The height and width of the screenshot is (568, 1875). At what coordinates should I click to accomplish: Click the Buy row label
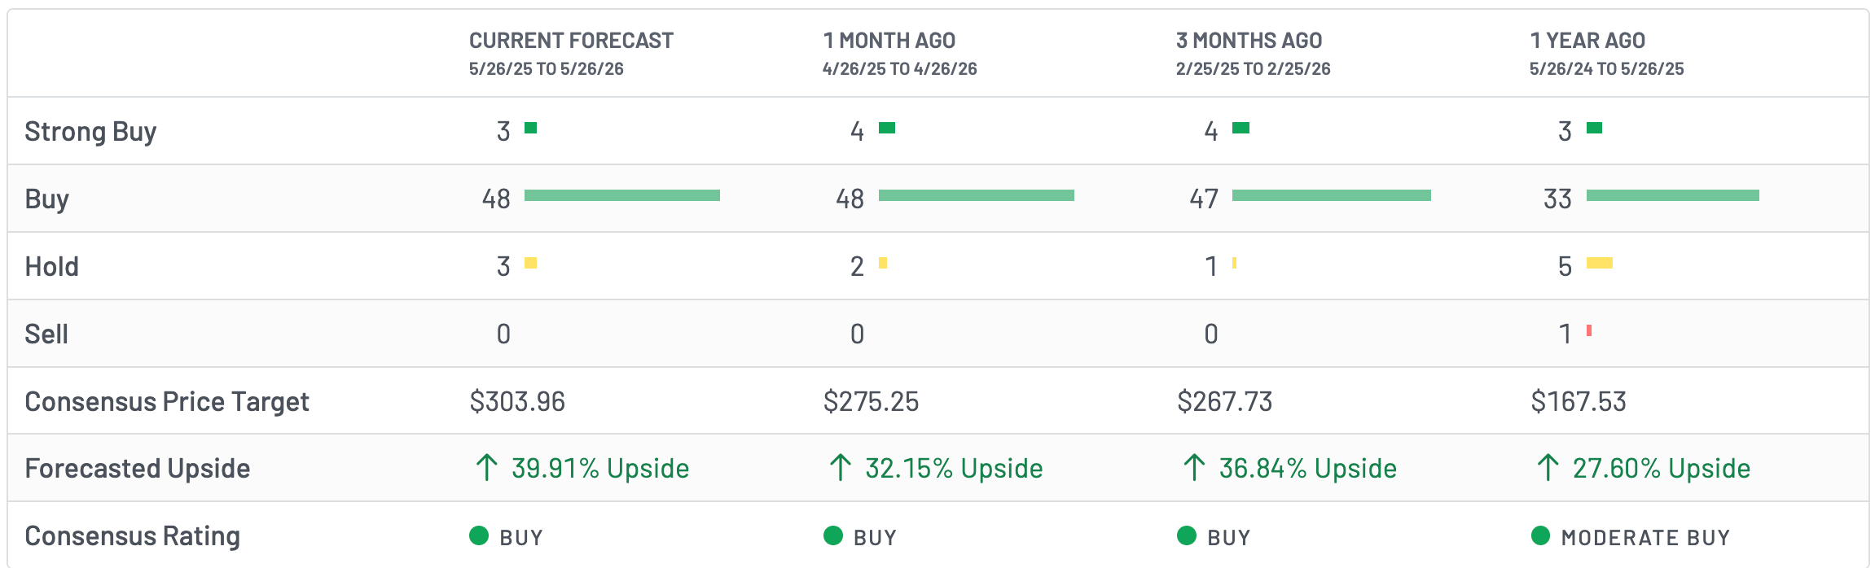click(46, 199)
